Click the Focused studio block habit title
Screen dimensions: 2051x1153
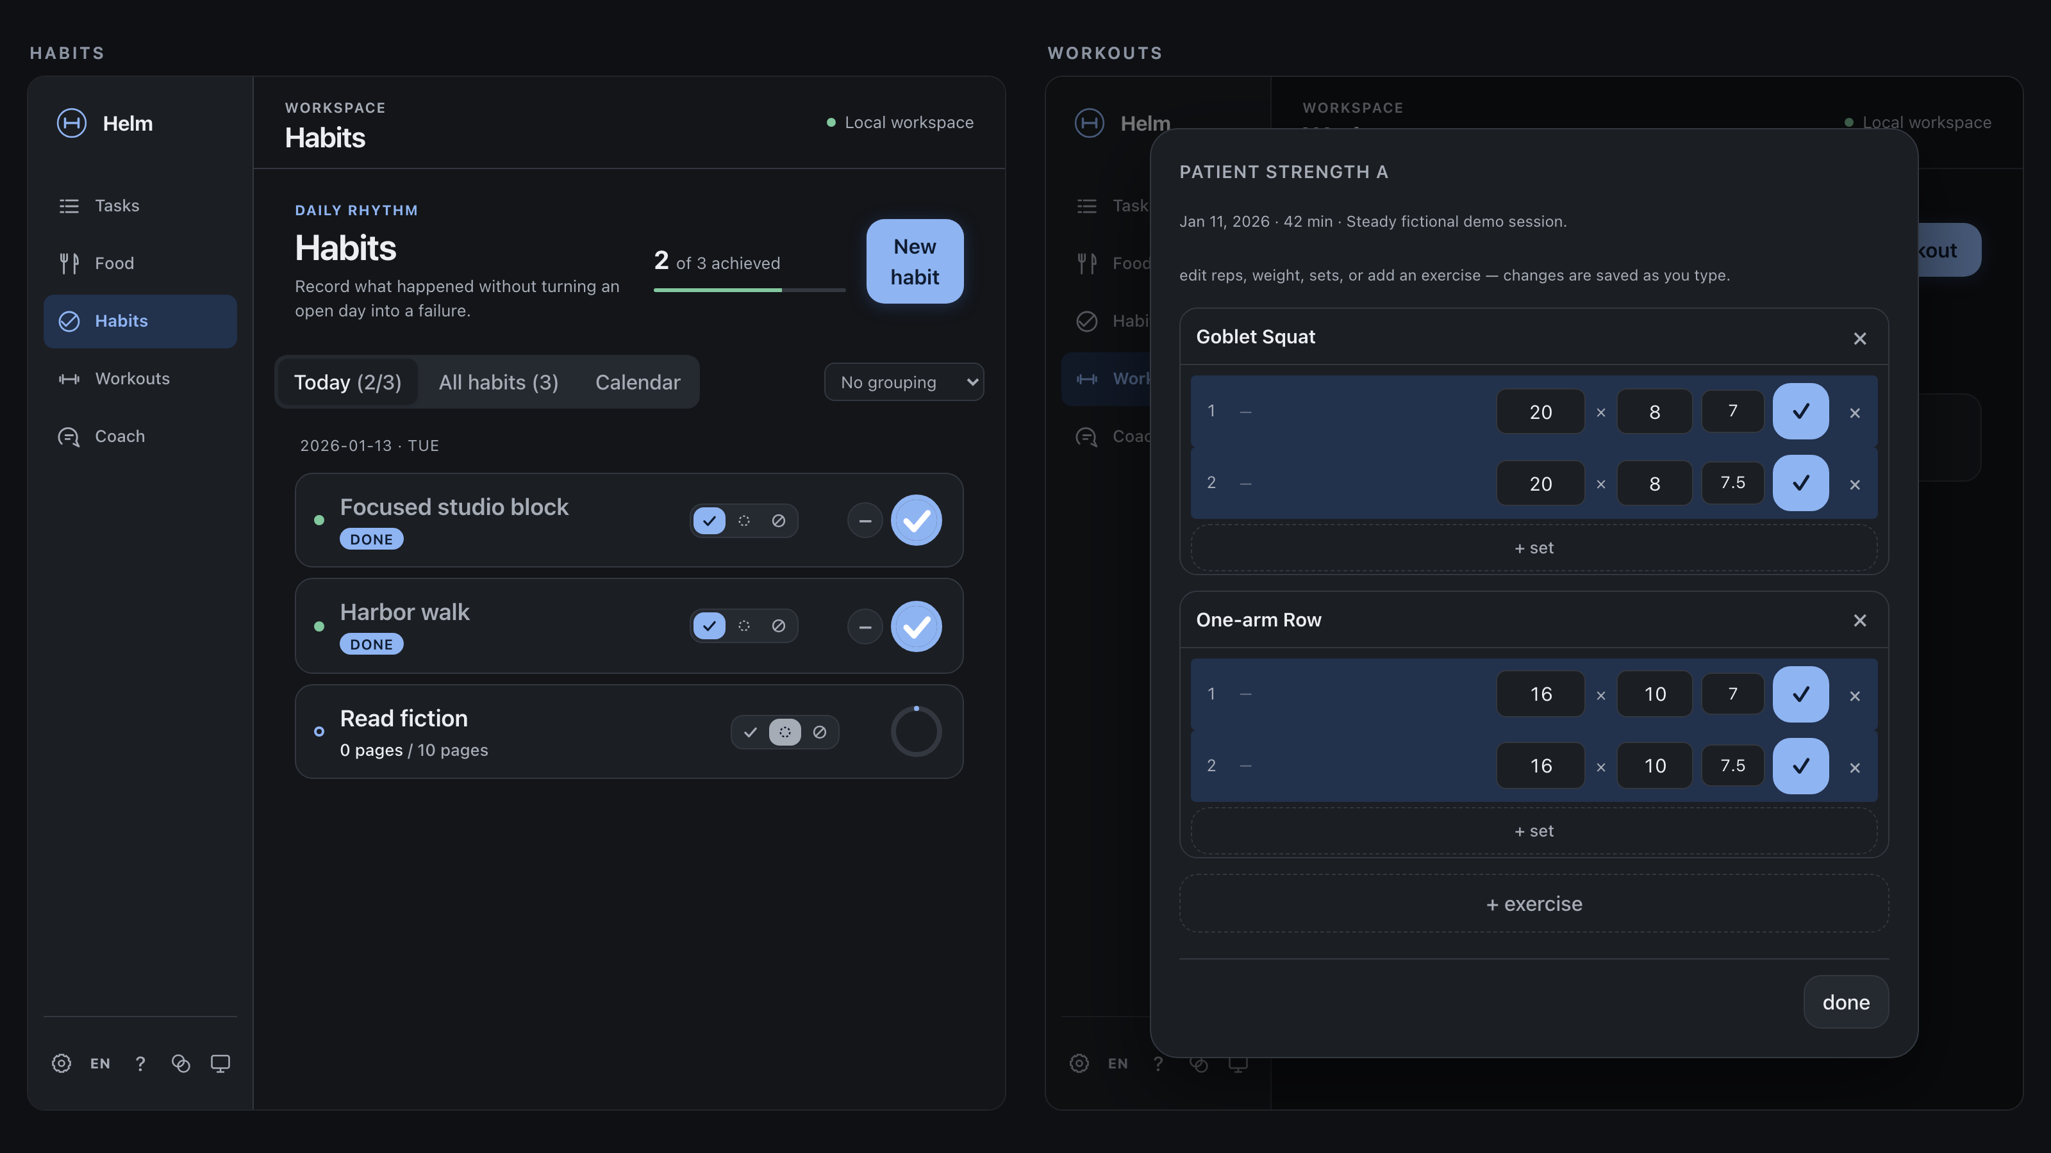[x=454, y=507]
